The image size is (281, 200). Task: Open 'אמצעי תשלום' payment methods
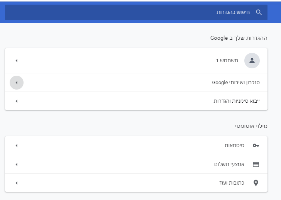pos(229,164)
